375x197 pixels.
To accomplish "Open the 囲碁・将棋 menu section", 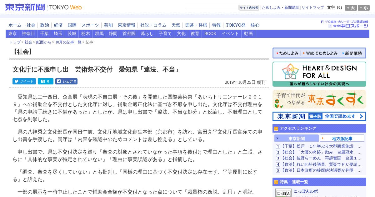I will point(196,25).
